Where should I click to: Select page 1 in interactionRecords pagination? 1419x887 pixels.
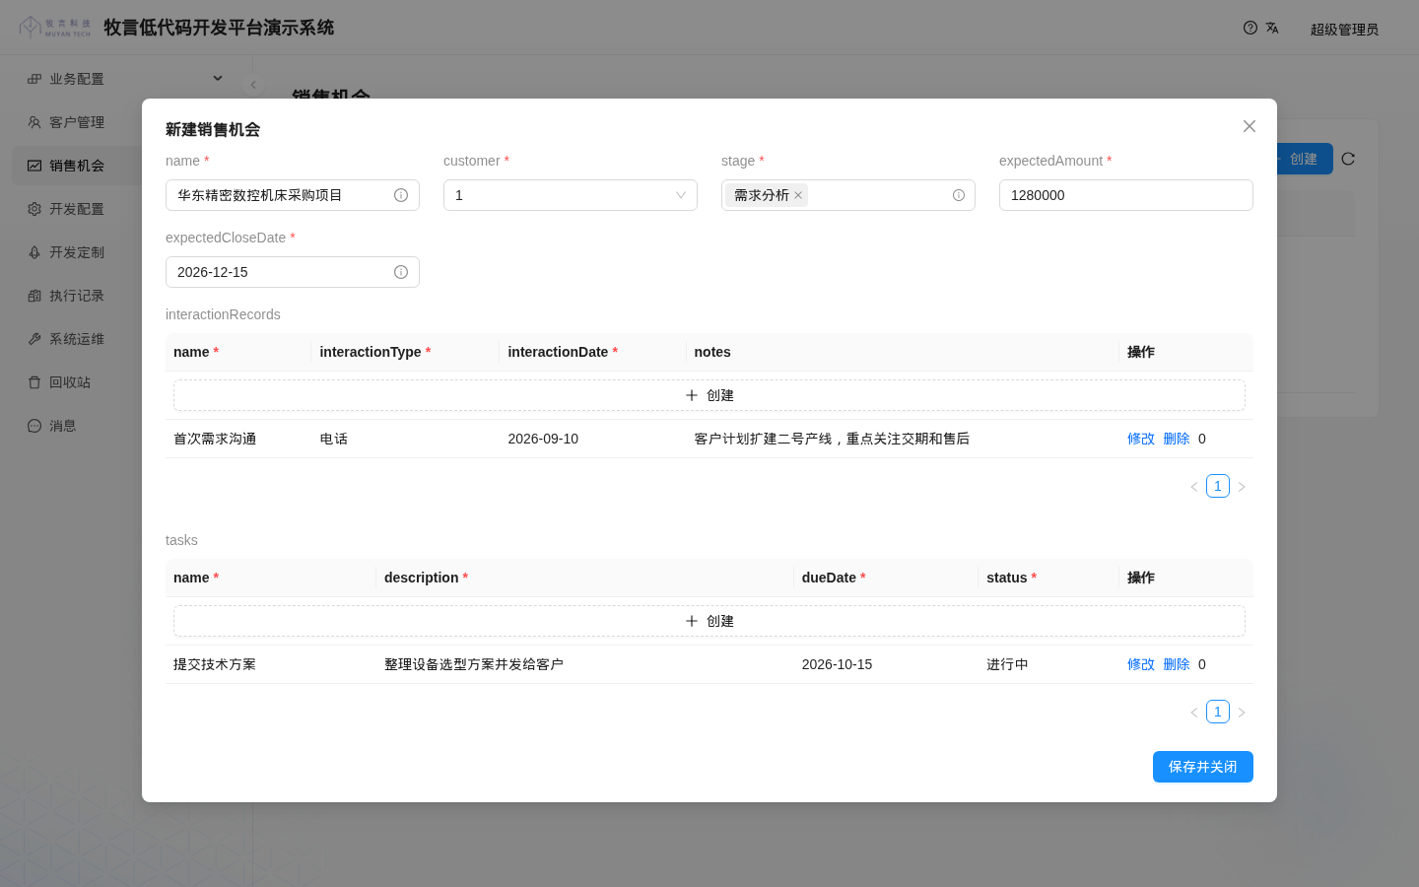point(1218,486)
